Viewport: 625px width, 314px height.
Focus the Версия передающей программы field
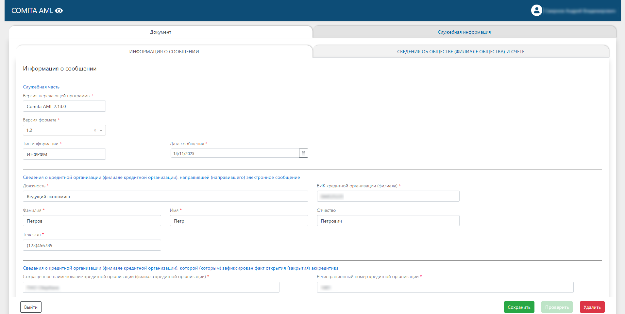[64, 106]
